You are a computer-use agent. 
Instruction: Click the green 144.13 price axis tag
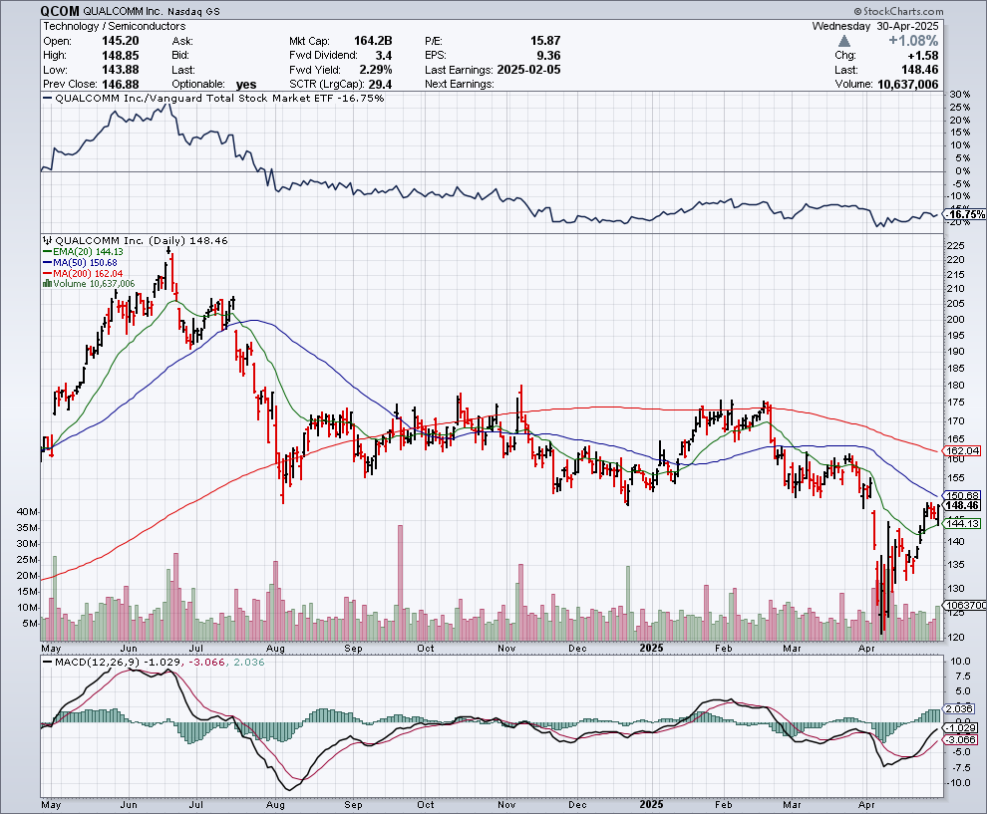(x=963, y=523)
